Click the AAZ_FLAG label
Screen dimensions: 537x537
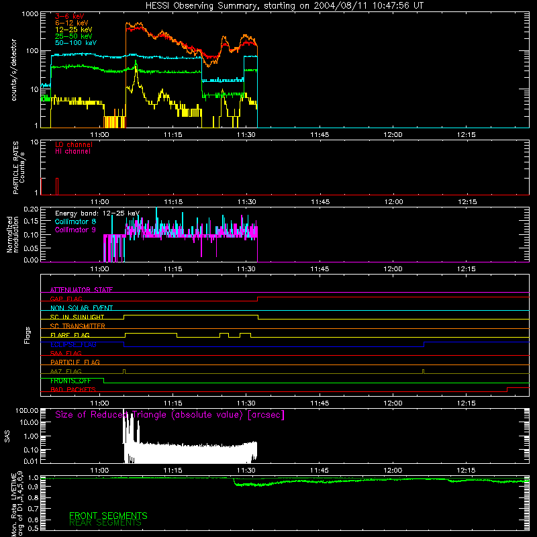pos(66,371)
